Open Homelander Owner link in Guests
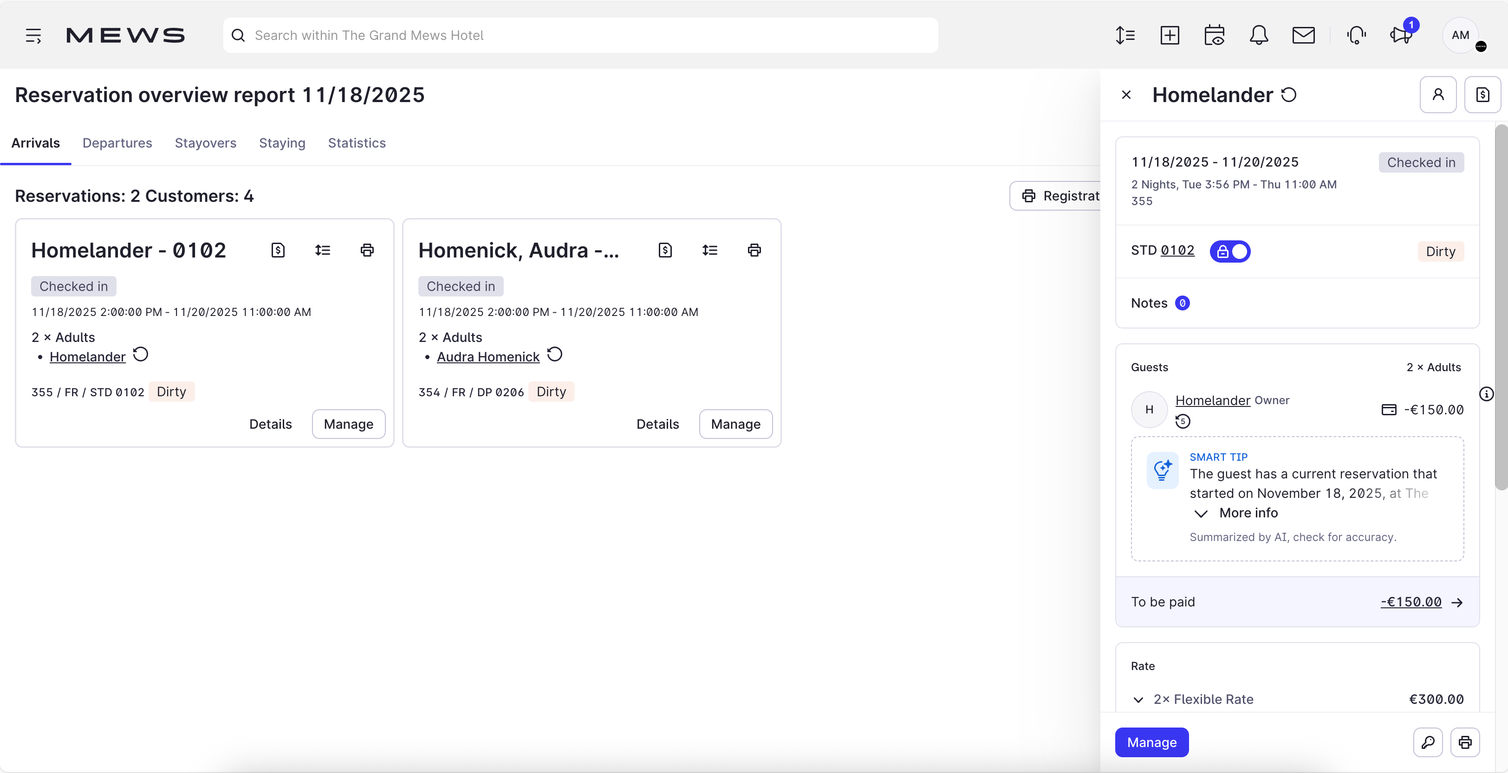1508x773 pixels. pos(1212,400)
